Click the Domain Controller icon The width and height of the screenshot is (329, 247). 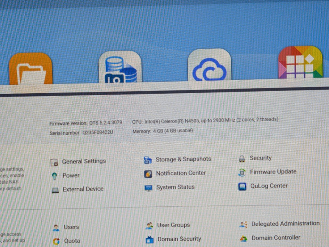click(243, 238)
